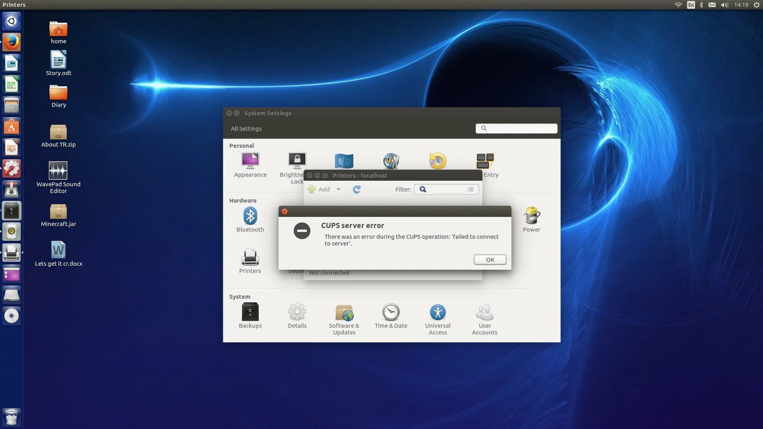Open Software & Updates settings
The width and height of the screenshot is (763, 429).
point(344,313)
